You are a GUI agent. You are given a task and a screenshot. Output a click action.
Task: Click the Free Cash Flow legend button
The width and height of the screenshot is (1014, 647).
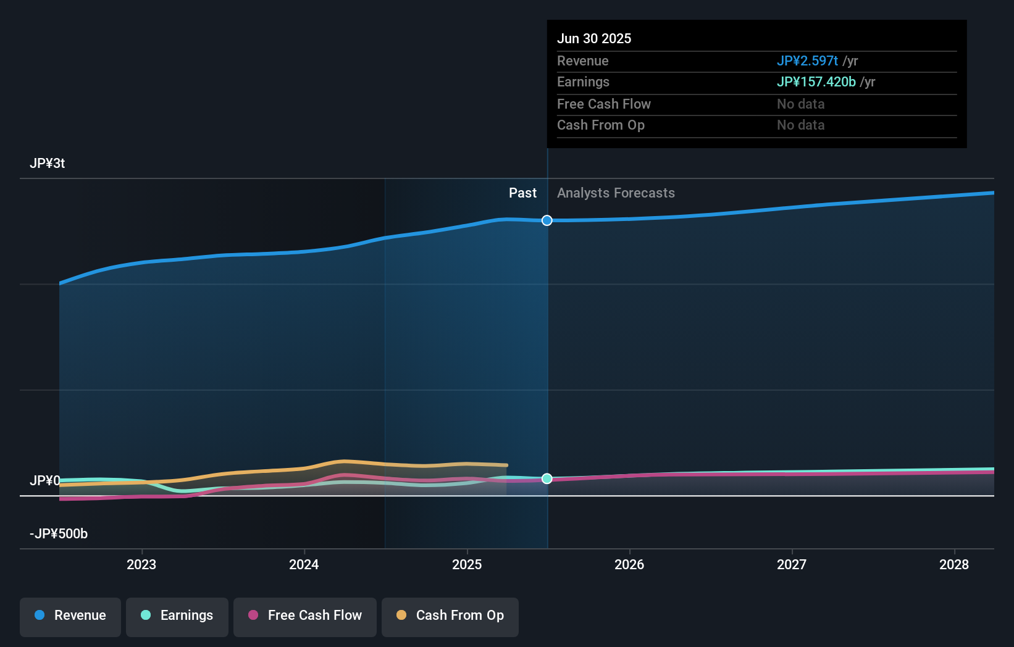[x=304, y=616]
